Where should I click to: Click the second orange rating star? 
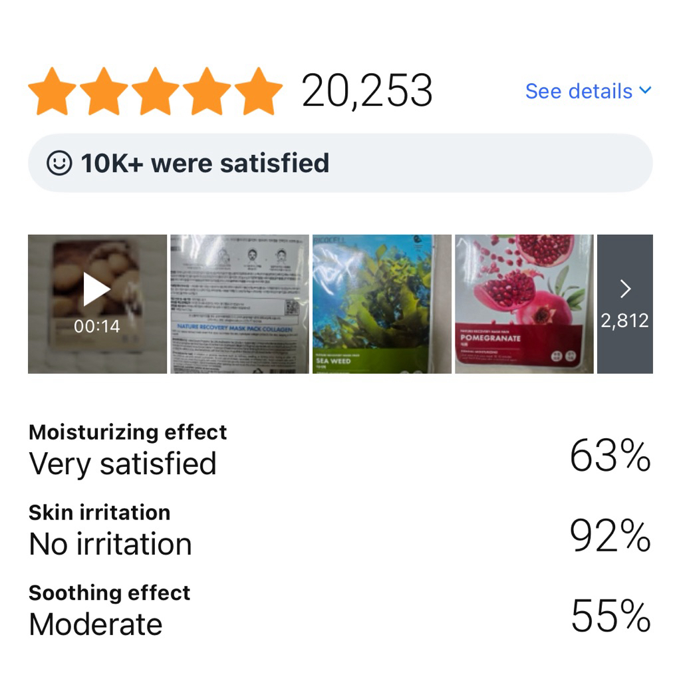pos(104,91)
